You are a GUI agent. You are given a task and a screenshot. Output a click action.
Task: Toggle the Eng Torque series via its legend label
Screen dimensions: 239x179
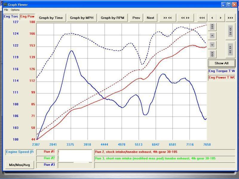pyautogui.click(x=221, y=71)
